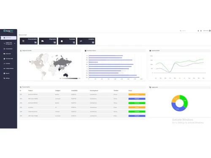211x158 pixels.
Task: Click the EasyERP logo
Action: point(8,31)
